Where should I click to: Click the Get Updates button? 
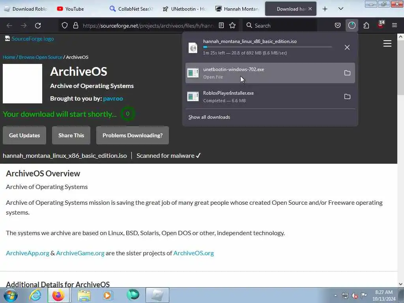tap(24, 135)
